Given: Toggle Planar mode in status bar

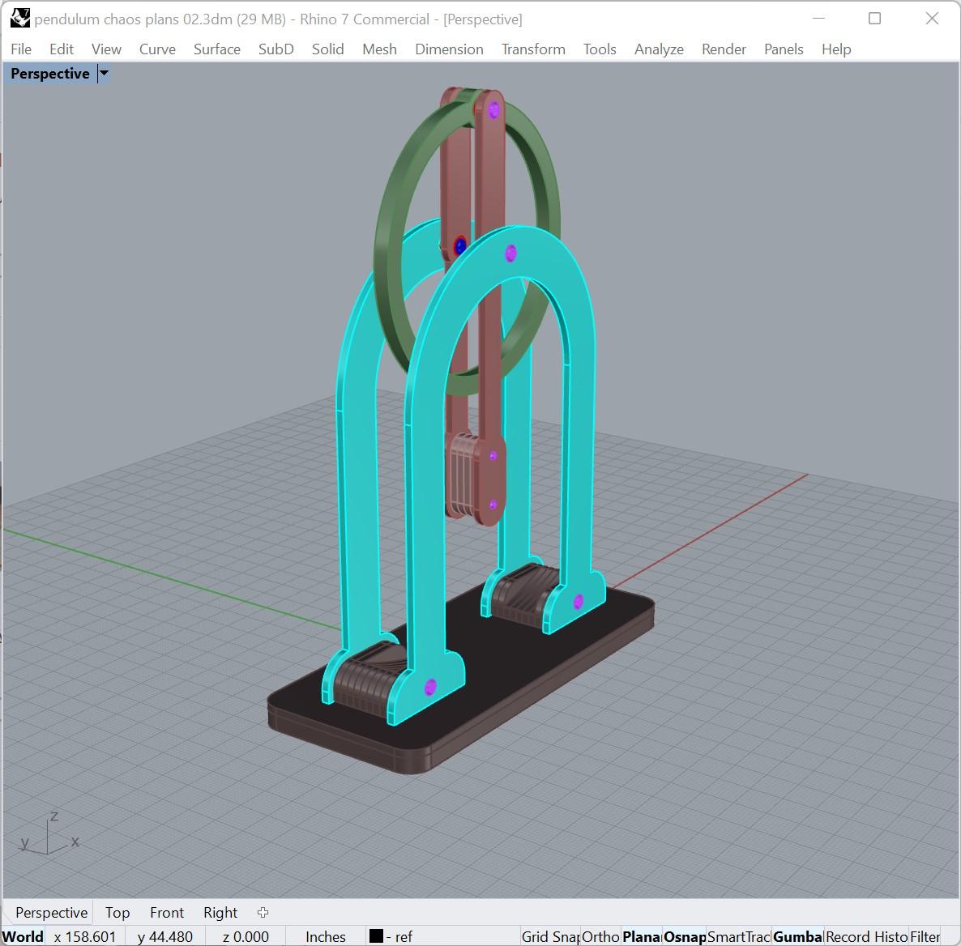Looking at the screenshot, I should click(641, 937).
